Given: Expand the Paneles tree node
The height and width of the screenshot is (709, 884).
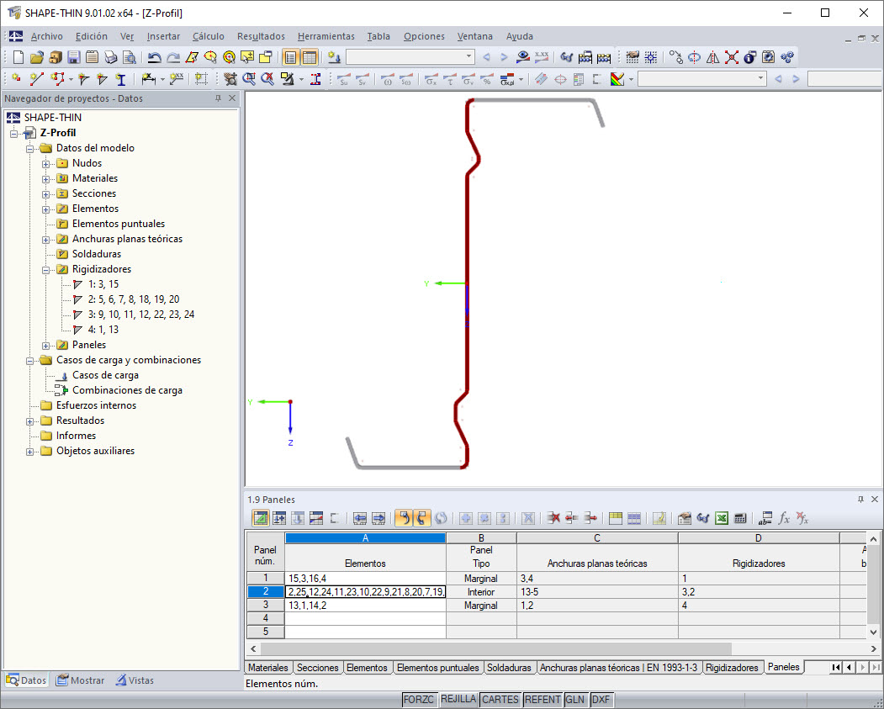Looking at the screenshot, I should point(45,345).
